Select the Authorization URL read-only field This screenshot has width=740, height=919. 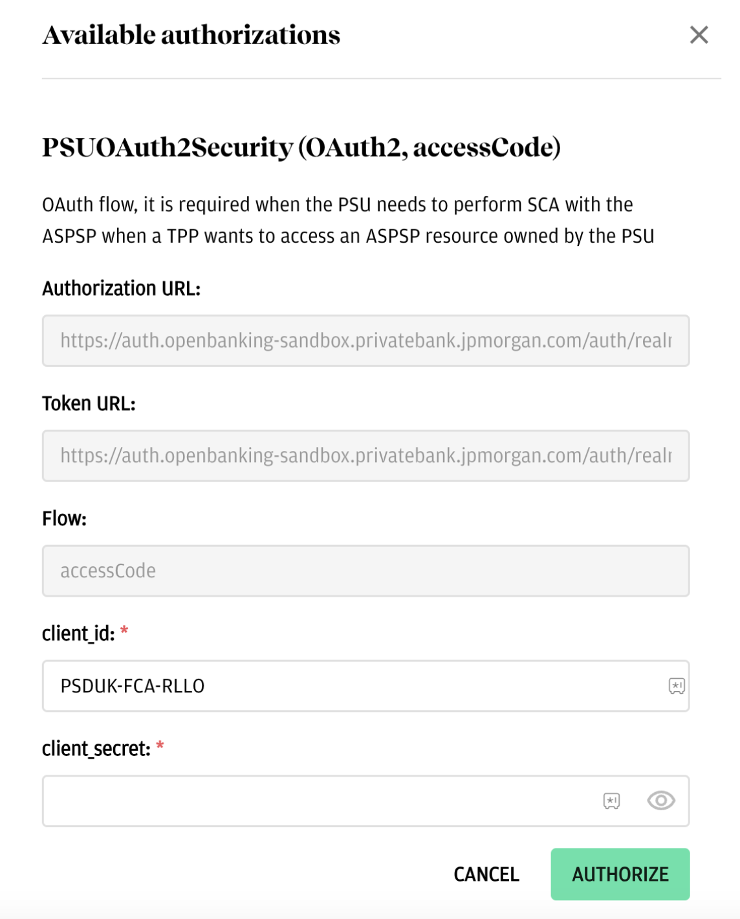tap(365, 341)
